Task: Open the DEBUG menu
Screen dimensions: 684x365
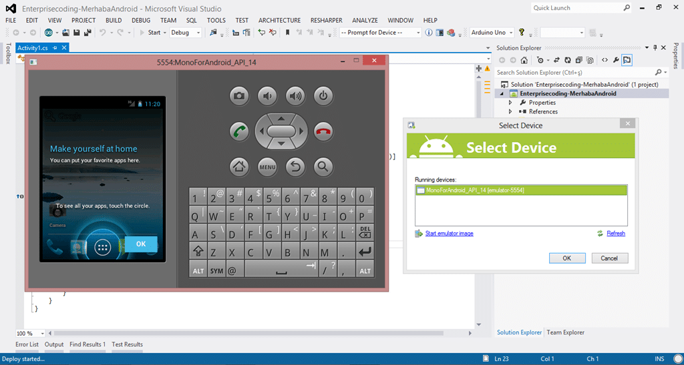Action: 141,21
